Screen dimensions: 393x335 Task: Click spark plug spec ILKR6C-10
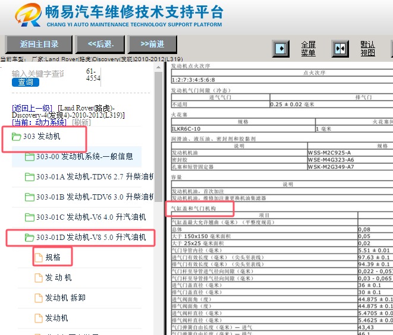coord(186,129)
